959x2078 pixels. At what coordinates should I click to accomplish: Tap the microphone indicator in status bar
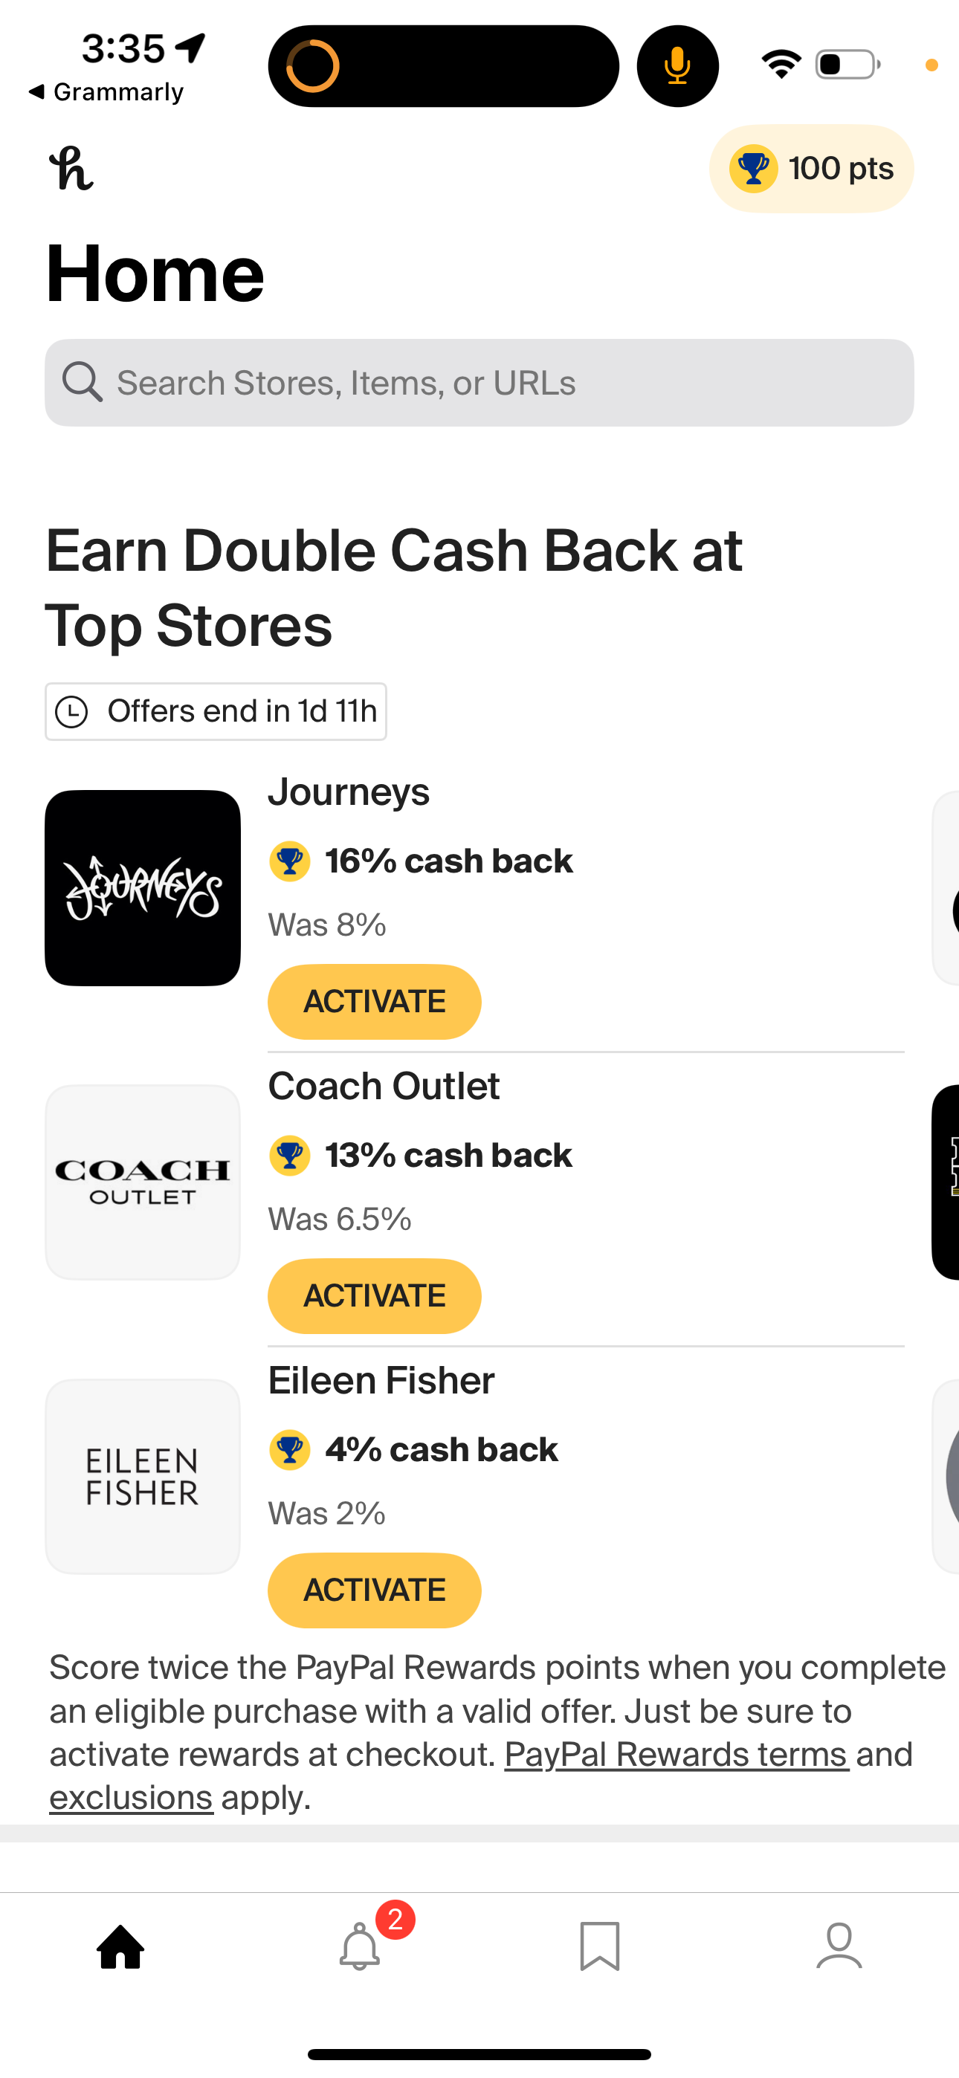(677, 66)
